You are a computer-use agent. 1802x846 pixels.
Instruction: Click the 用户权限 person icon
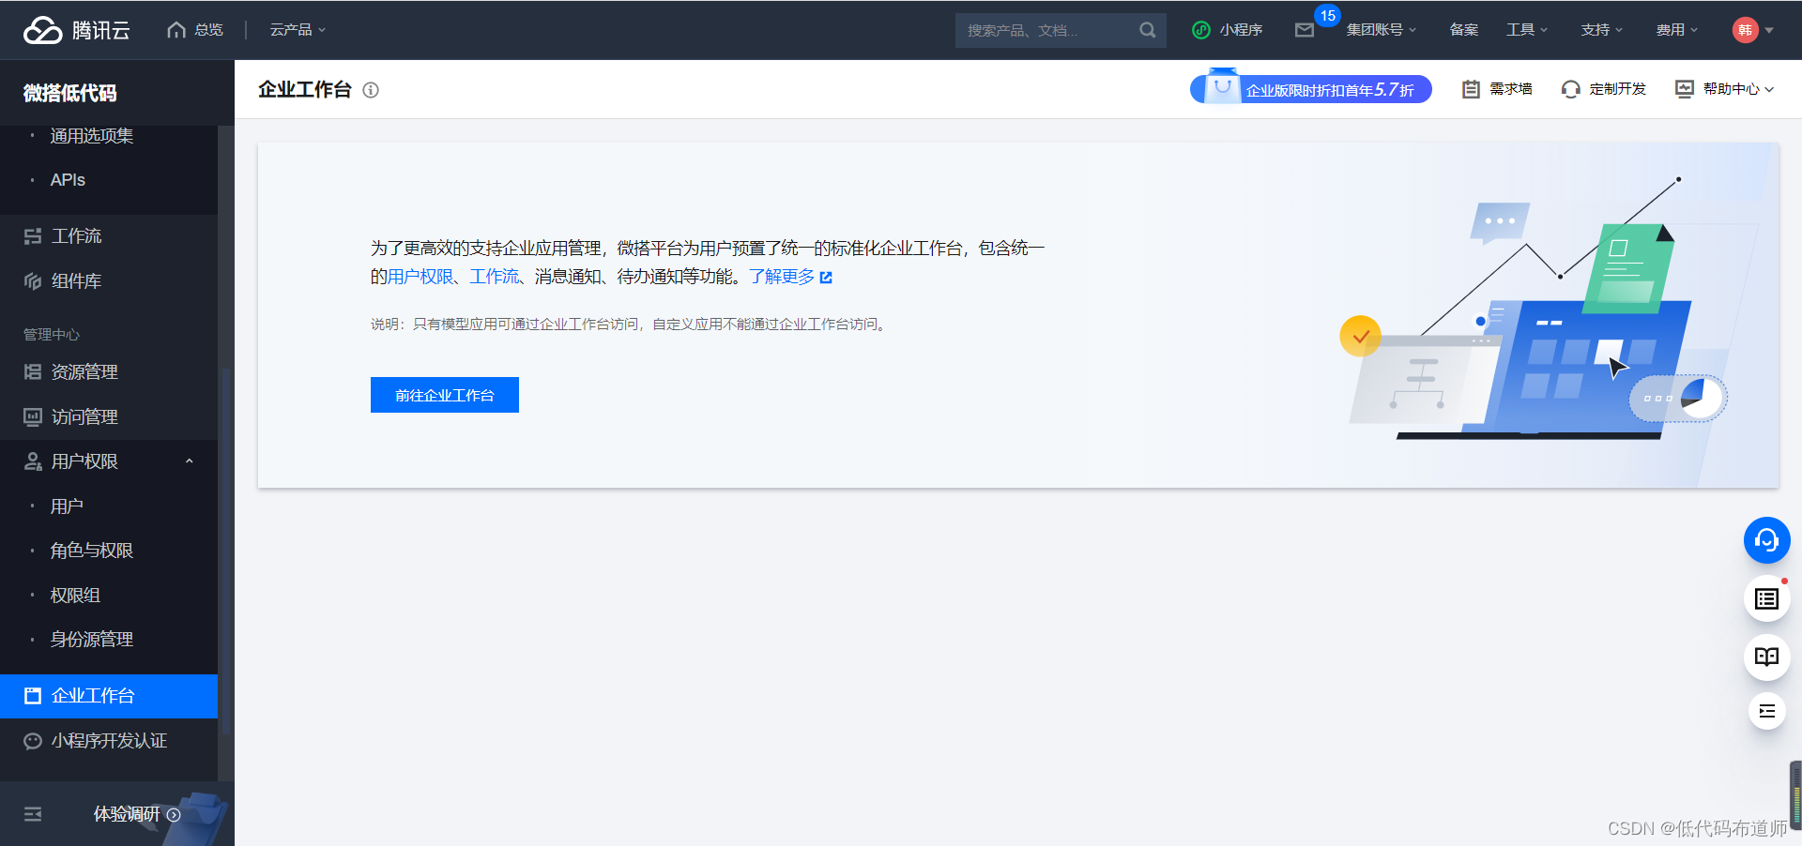click(33, 461)
